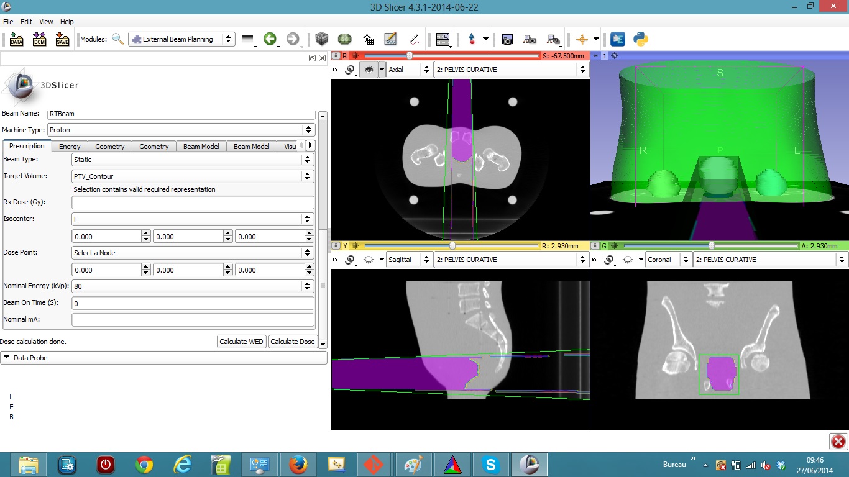Click the SAVE icon in toolbar
The height and width of the screenshot is (477, 849).
coord(62,39)
